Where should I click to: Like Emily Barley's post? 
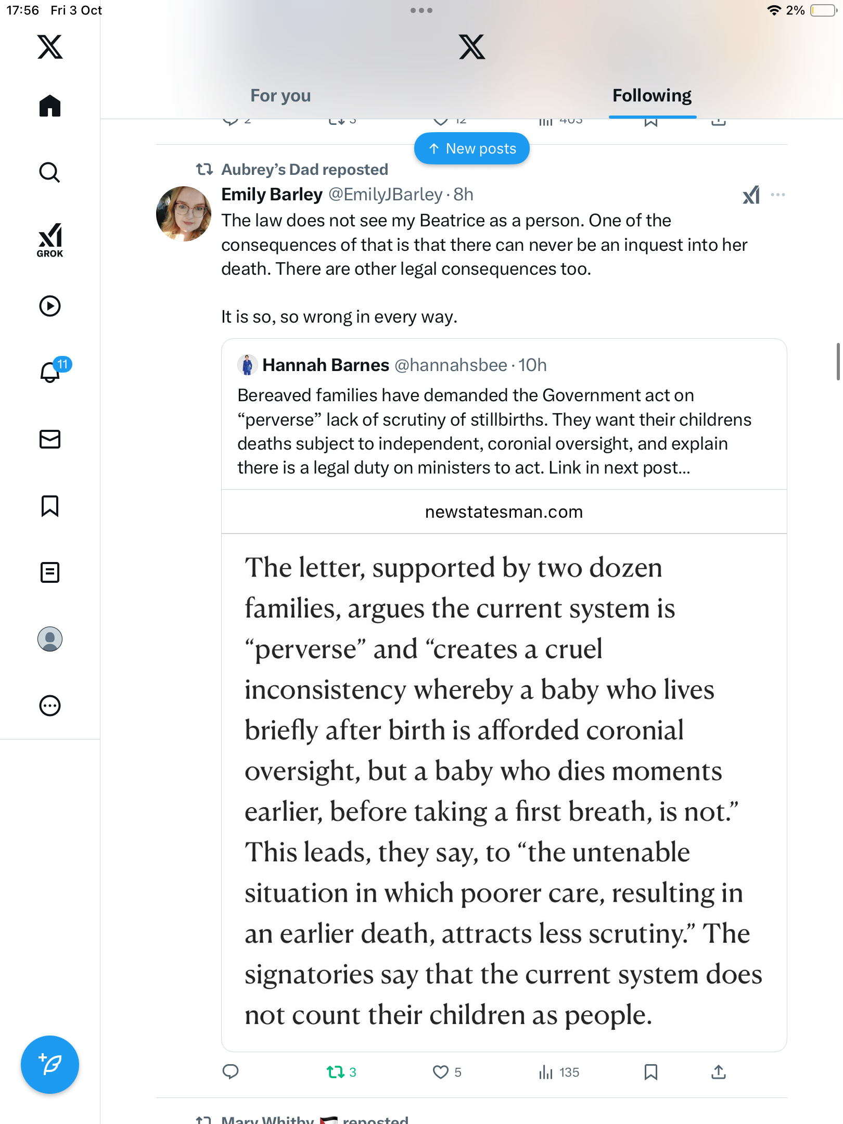click(441, 1072)
